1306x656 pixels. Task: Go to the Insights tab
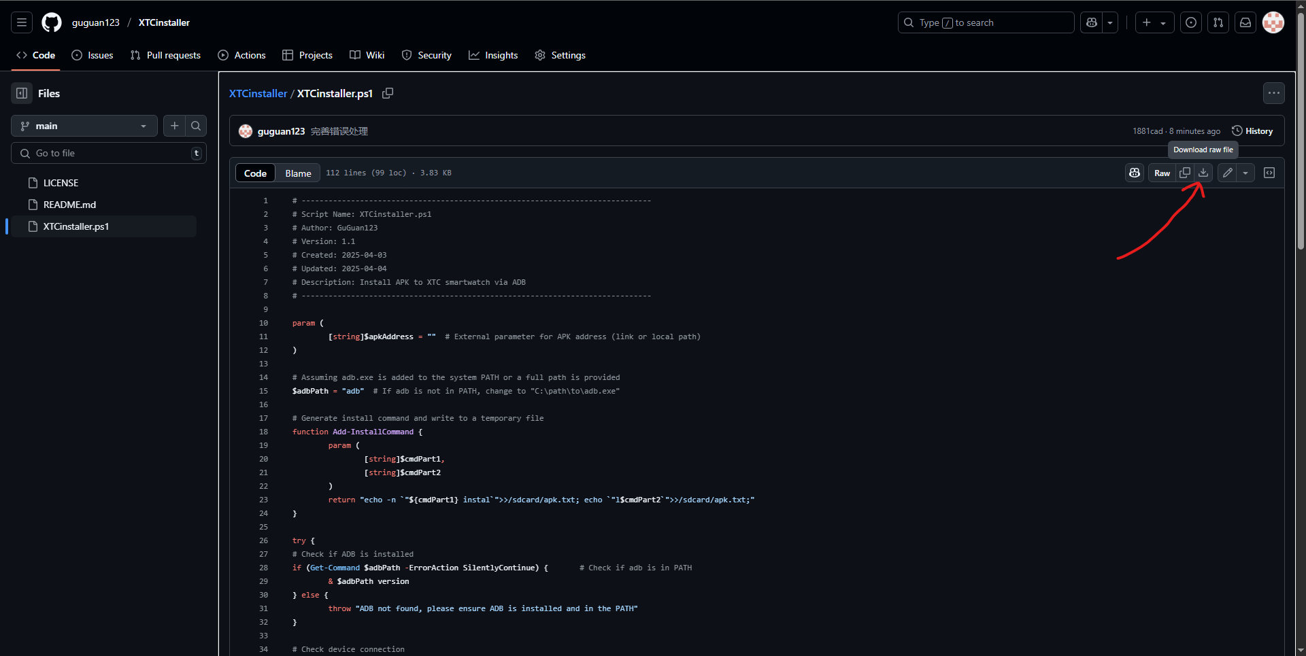coord(493,55)
